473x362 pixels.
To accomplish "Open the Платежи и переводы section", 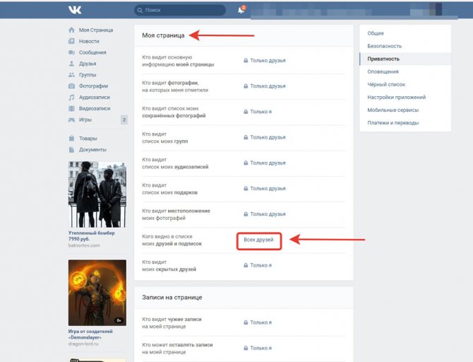I will tap(393, 122).
